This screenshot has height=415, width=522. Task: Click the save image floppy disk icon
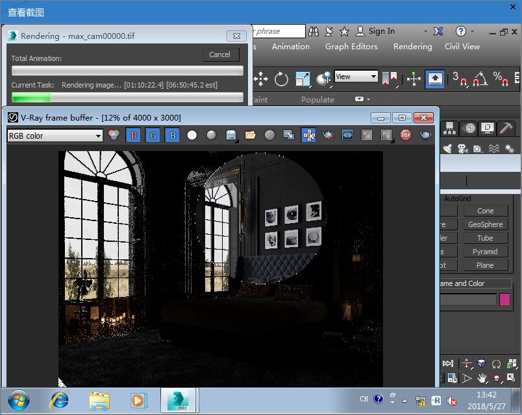[231, 136]
